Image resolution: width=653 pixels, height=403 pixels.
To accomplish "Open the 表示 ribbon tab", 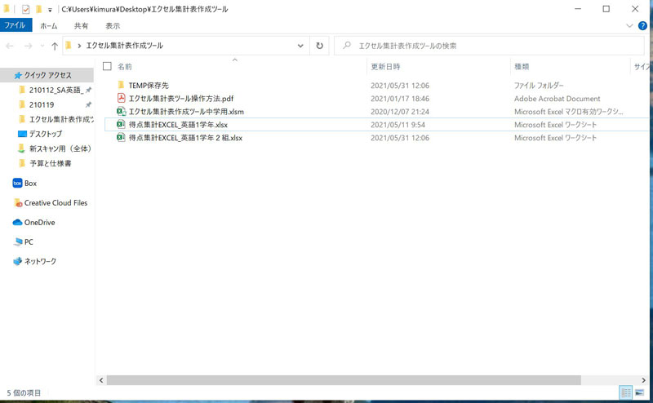I will click(113, 26).
